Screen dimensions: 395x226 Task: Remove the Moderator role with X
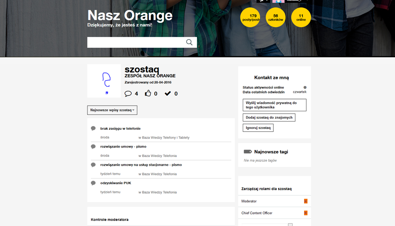tap(305, 201)
